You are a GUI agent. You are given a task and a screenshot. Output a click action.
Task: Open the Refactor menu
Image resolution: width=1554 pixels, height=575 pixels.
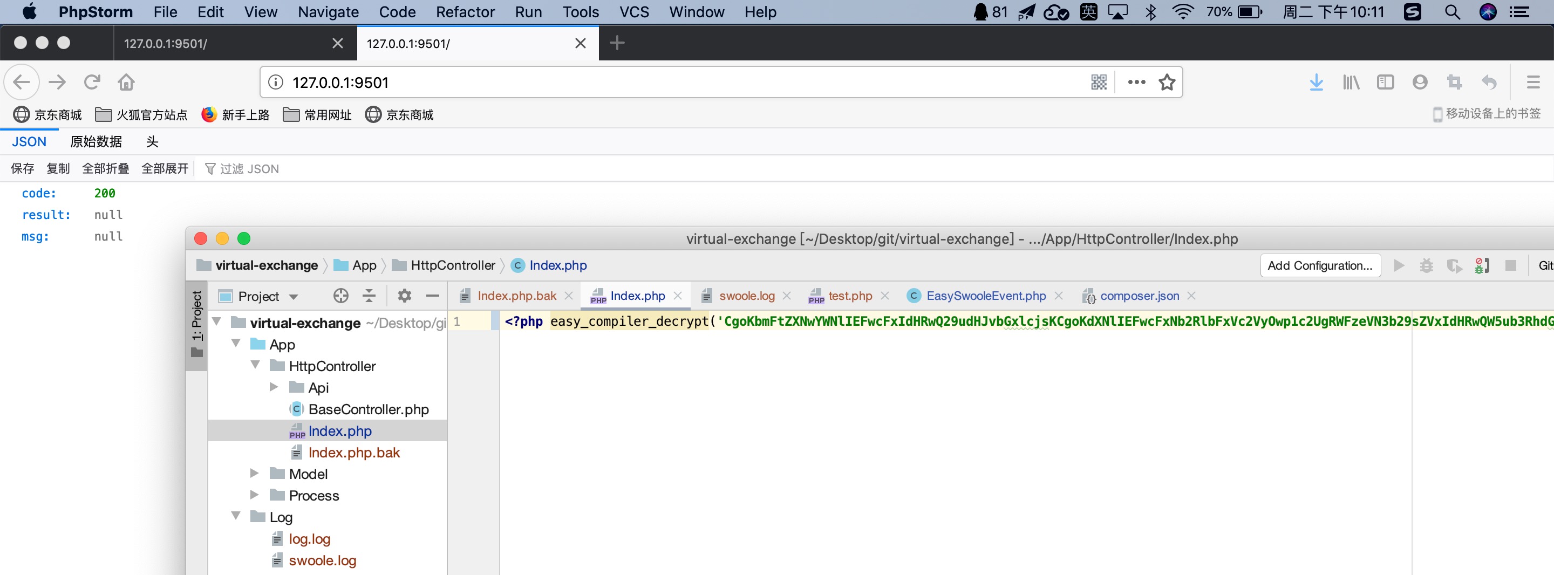pos(465,12)
